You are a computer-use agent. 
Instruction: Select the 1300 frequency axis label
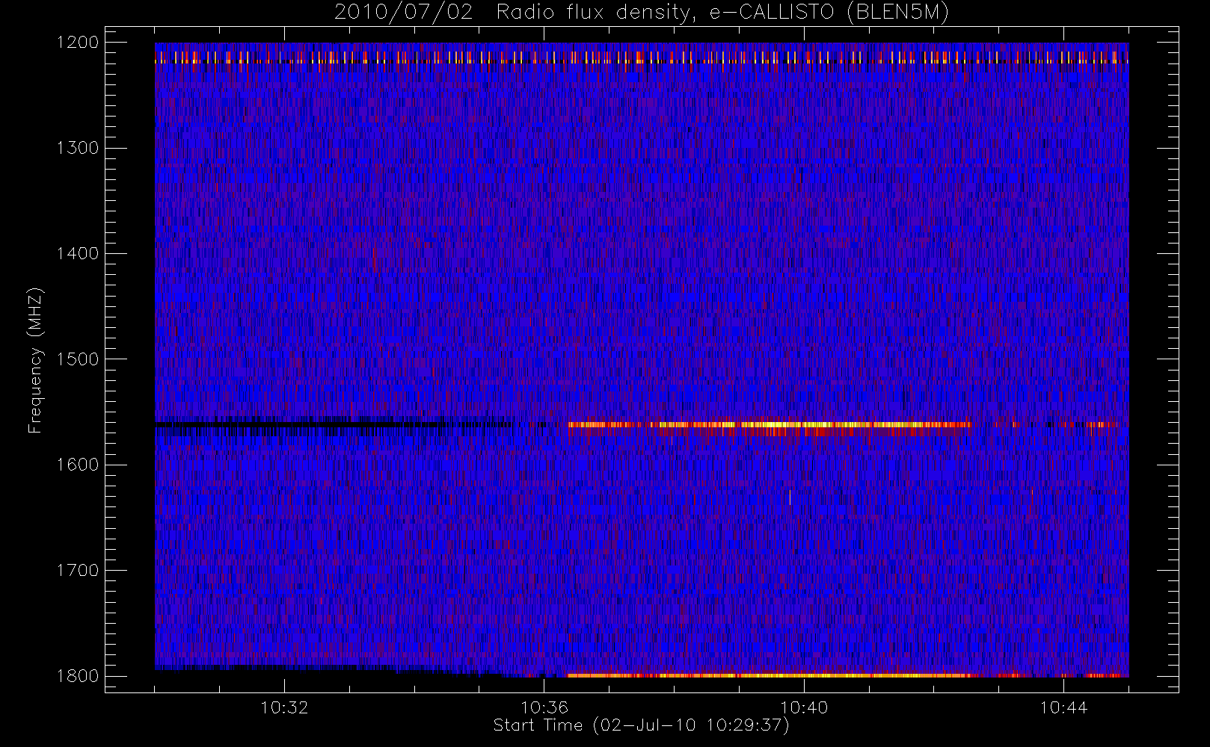tap(78, 148)
